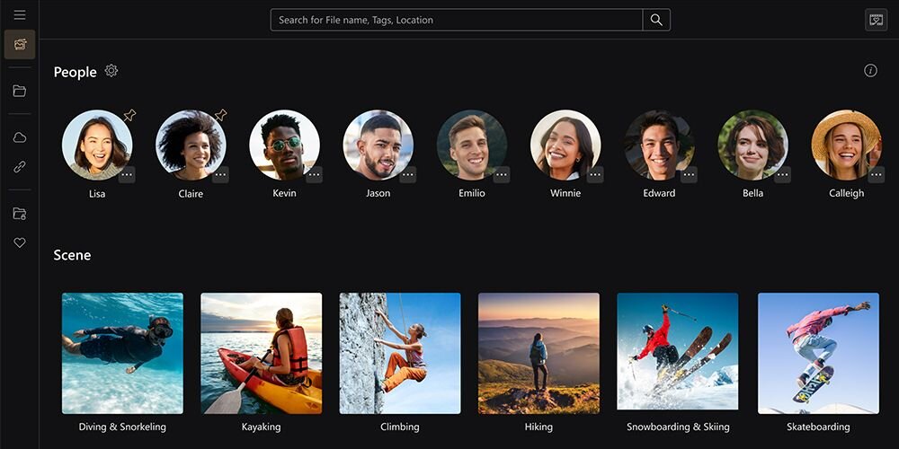
Task: Select Edward's portrait
Action: [659, 145]
